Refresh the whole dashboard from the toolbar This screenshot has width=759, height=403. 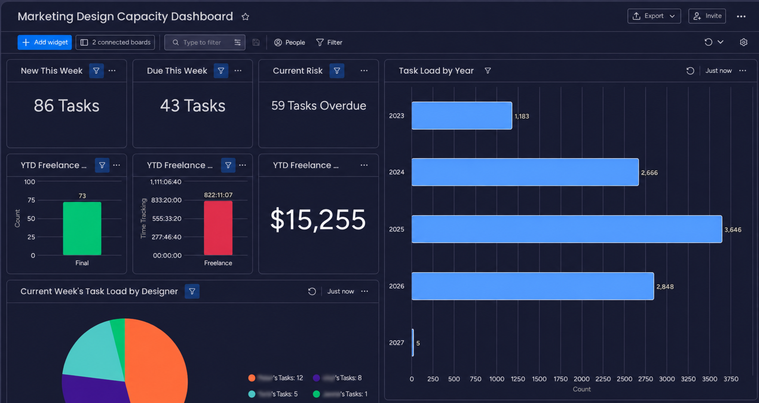point(708,42)
